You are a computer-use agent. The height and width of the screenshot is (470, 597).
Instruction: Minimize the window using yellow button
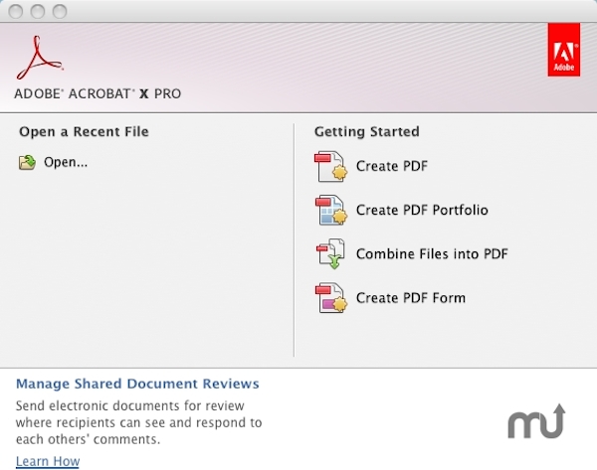pyautogui.click(x=39, y=12)
